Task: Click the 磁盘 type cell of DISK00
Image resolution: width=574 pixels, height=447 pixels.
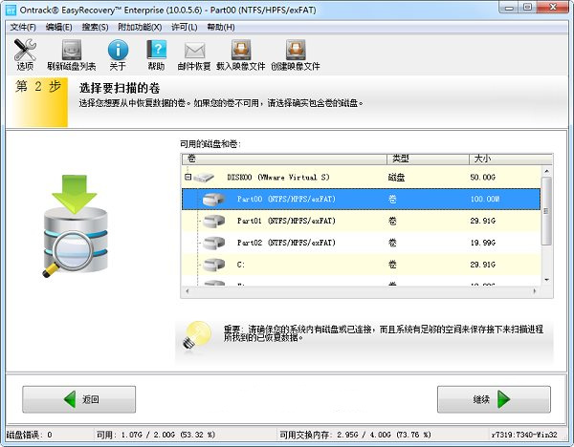Action: (x=396, y=178)
